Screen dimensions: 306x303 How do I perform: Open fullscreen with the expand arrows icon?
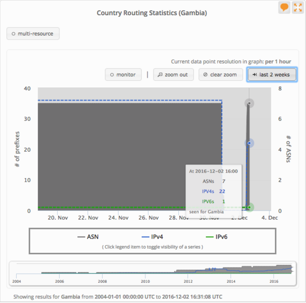(x=297, y=7)
